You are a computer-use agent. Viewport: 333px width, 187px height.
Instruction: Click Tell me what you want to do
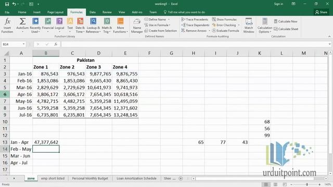click(x=184, y=12)
